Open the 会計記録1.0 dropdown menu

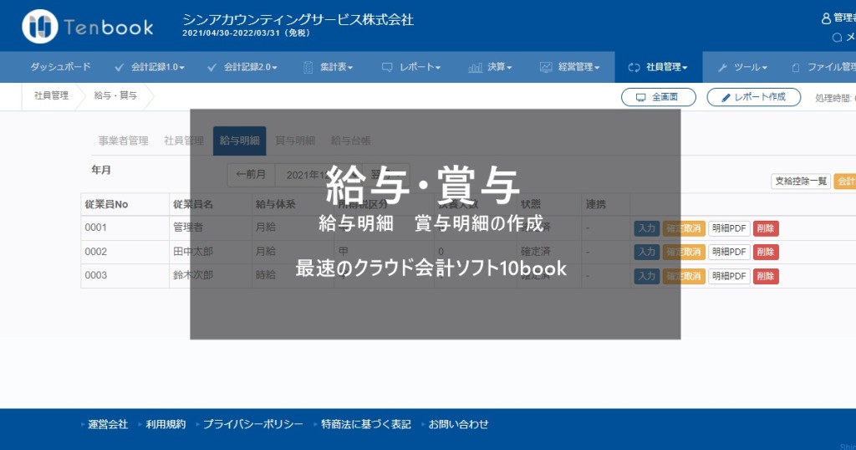[150, 67]
